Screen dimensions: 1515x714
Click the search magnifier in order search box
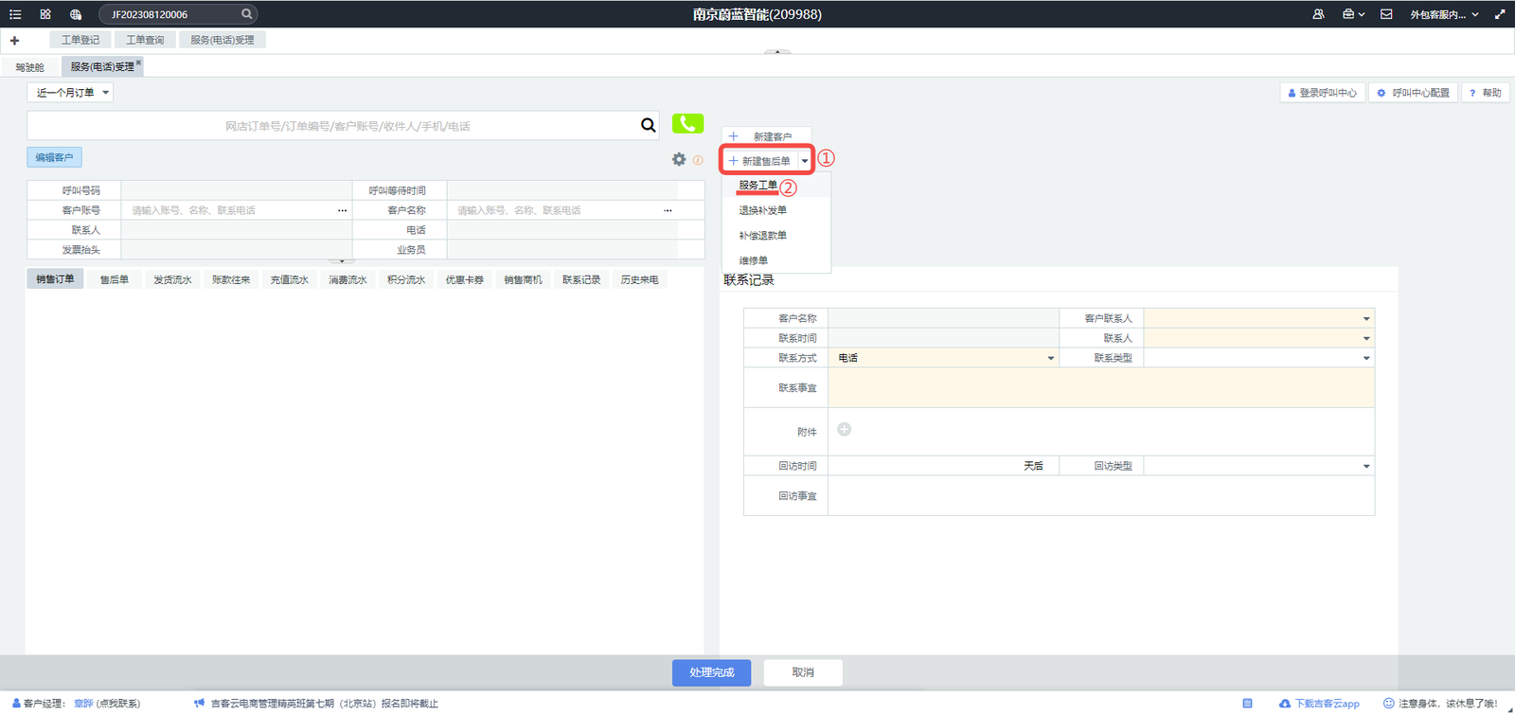pos(648,125)
